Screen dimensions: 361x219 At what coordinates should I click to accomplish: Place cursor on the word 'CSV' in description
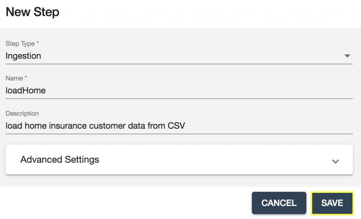tap(176, 125)
